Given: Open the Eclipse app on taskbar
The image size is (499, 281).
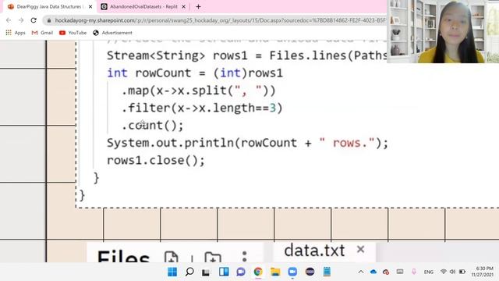Looking at the screenshot, I should point(310,272).
